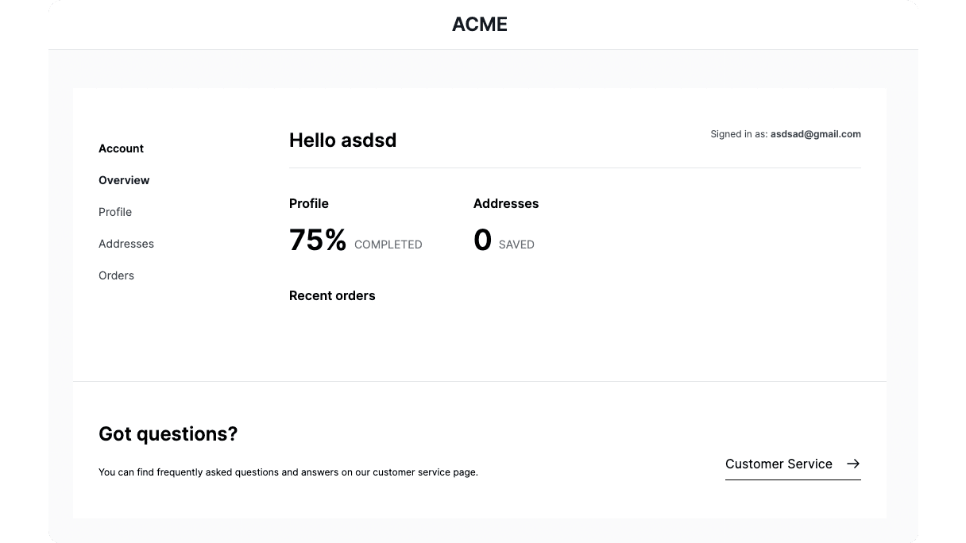
Task: Select Overview in the sidebar
Action: pyautogui.click(x=124, y=180)
